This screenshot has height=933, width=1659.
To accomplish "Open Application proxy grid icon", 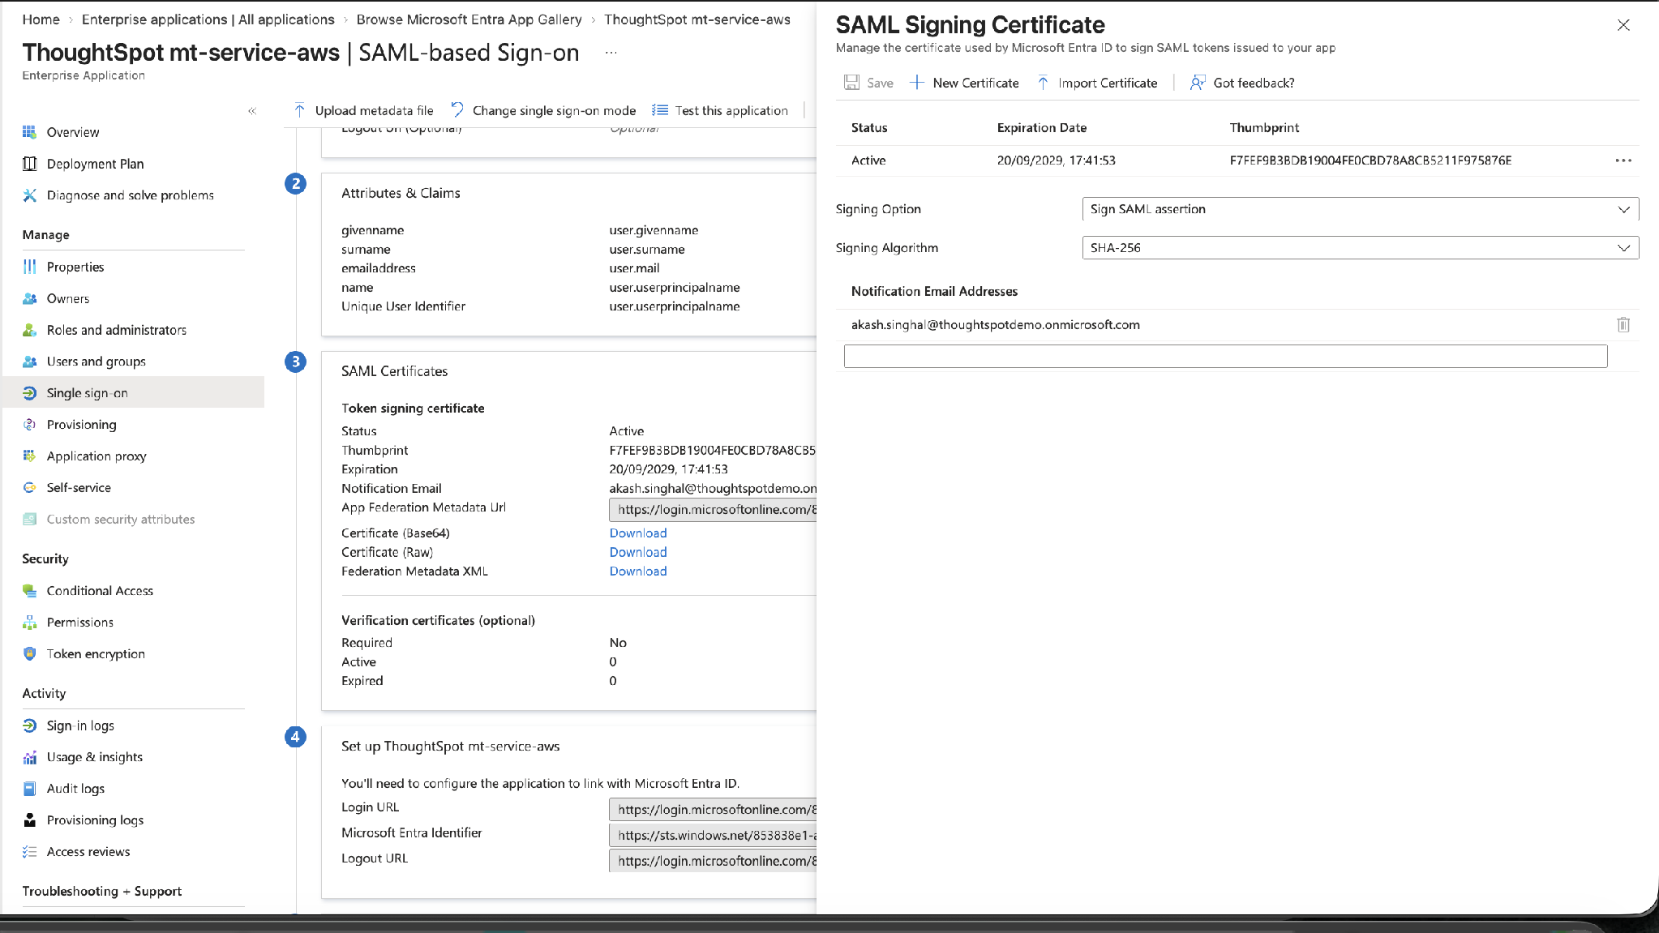I will 29,456.
